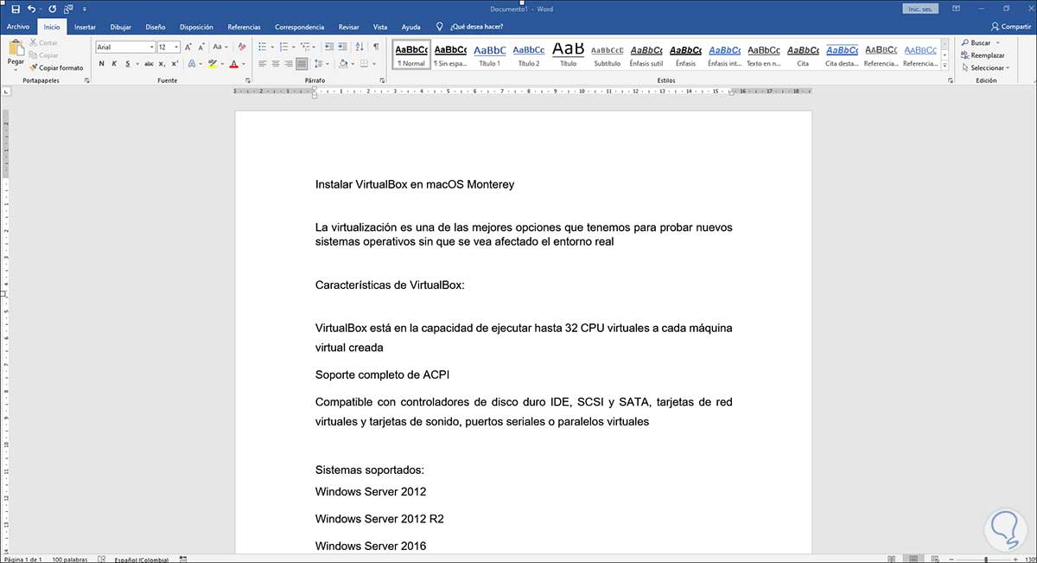Switch to the Dibujar tab
This screenshot has width=1037, height=563.
tap(120, 27)
